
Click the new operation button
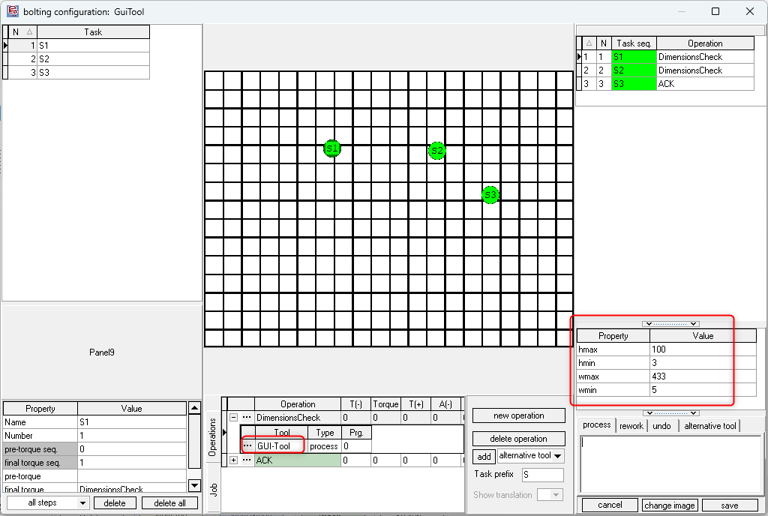pyautogui.click(x=519, y=415)
